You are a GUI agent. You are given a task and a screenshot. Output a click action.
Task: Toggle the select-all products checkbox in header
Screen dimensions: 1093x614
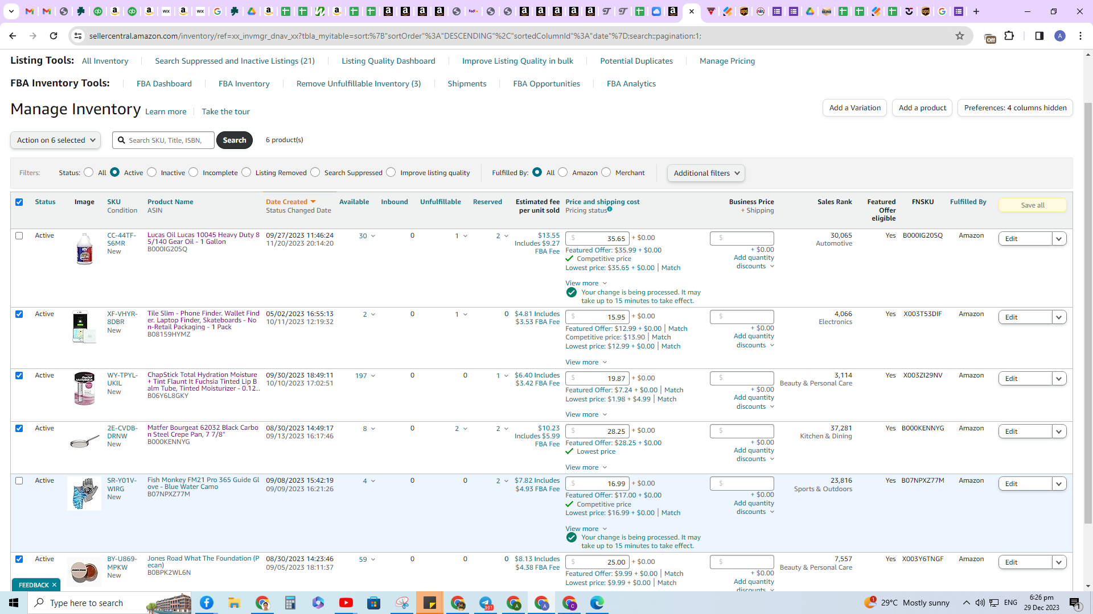19,202
